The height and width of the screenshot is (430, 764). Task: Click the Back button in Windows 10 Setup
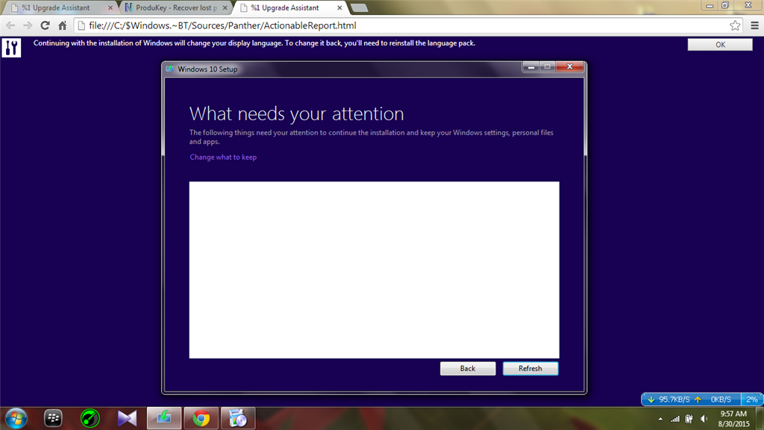[468, 369]
